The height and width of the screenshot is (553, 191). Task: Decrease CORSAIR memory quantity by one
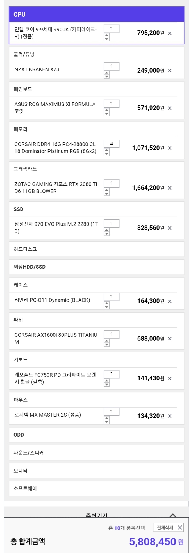click(107, 154)
